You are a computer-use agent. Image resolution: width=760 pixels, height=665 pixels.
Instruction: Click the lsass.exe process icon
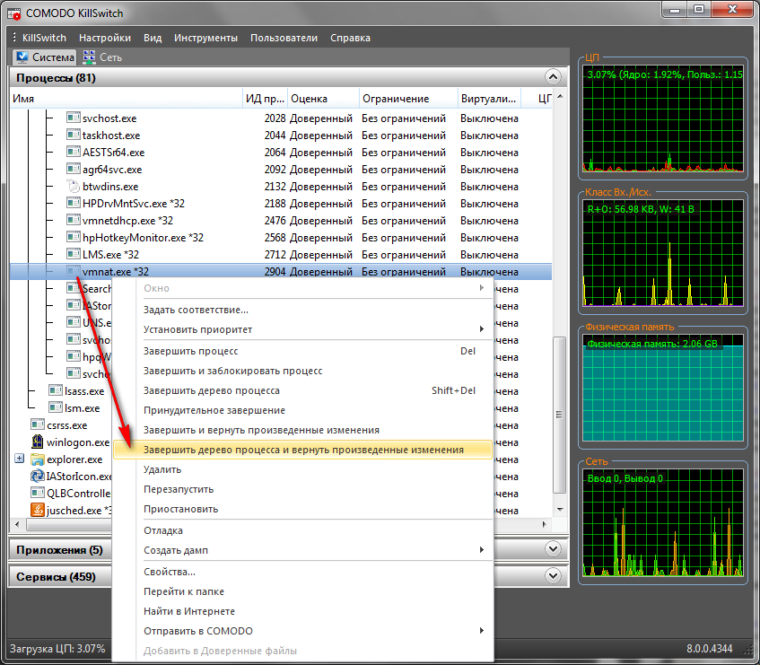[x=56, y=390]
